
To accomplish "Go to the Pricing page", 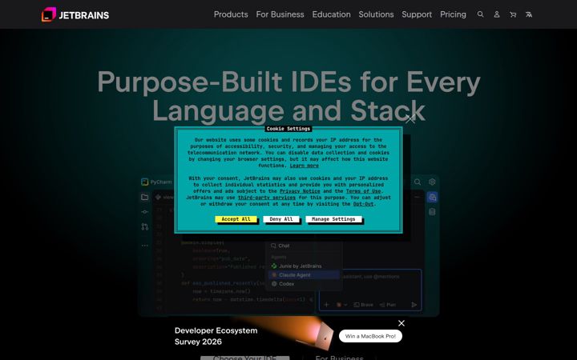I will tap(453, 14).
